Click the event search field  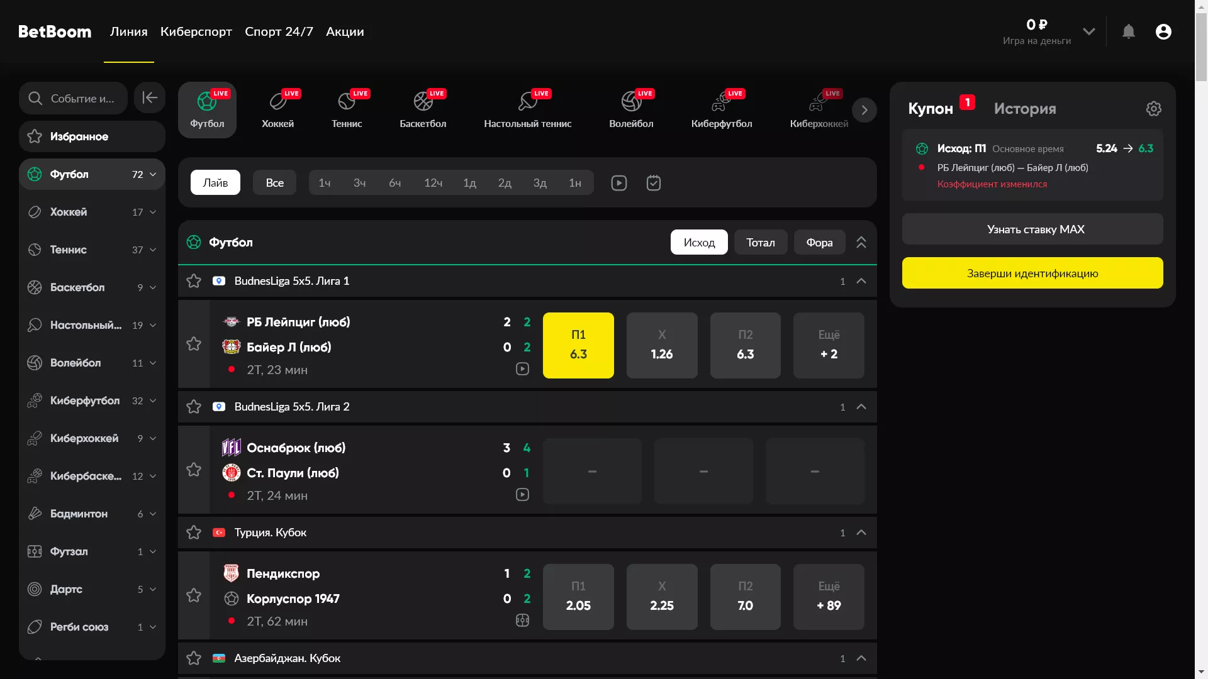[74, 99]
